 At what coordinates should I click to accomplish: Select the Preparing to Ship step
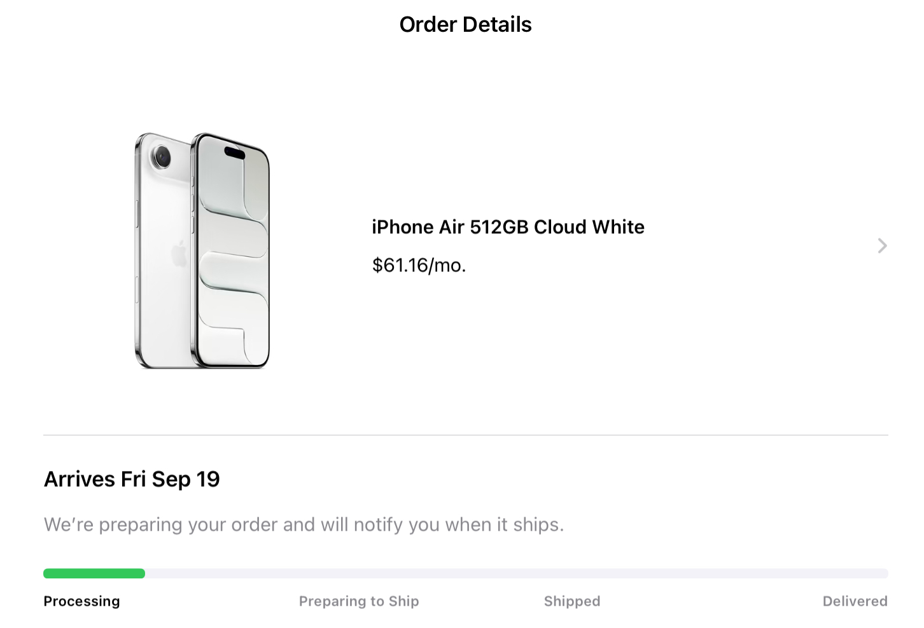click(x=359, y=601)
